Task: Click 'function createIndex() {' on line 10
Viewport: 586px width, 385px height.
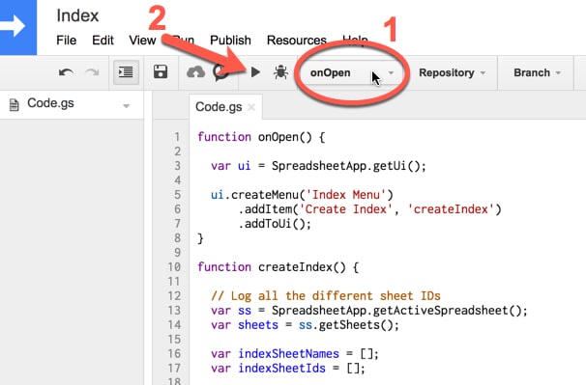Action: point(278,267)
